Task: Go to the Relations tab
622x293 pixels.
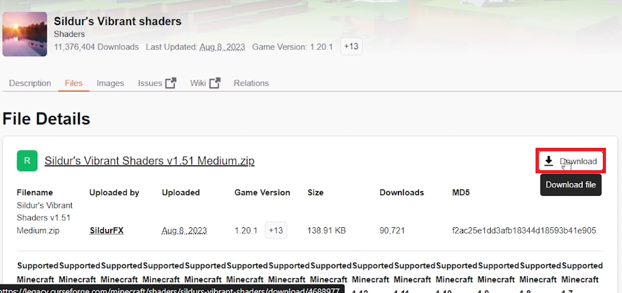Action: (251, 83)
